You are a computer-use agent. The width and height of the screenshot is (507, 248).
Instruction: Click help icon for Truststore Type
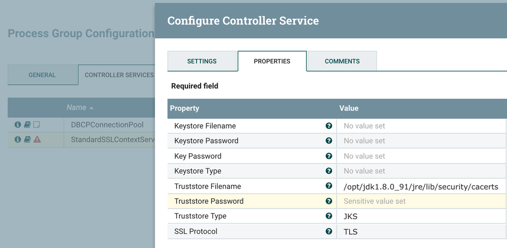[x=329, y=216]
